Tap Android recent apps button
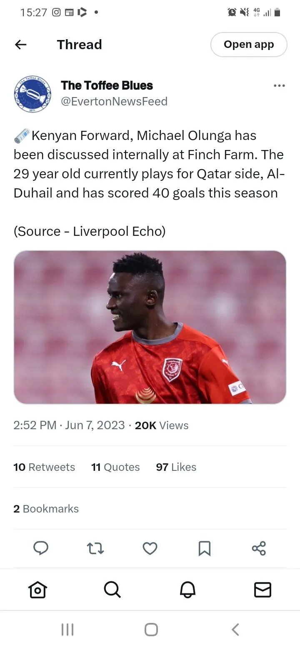 click(67, 630)
